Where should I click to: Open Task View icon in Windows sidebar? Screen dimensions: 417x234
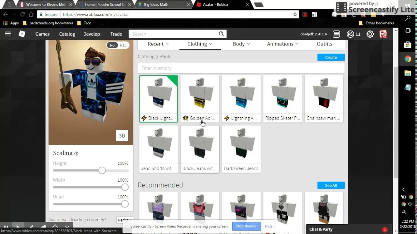point(408,31)
